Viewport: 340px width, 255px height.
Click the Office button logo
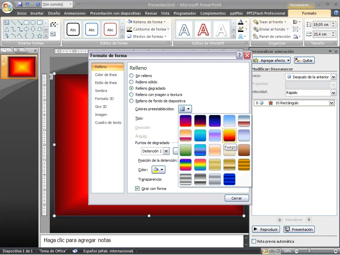tap(7, 7)
